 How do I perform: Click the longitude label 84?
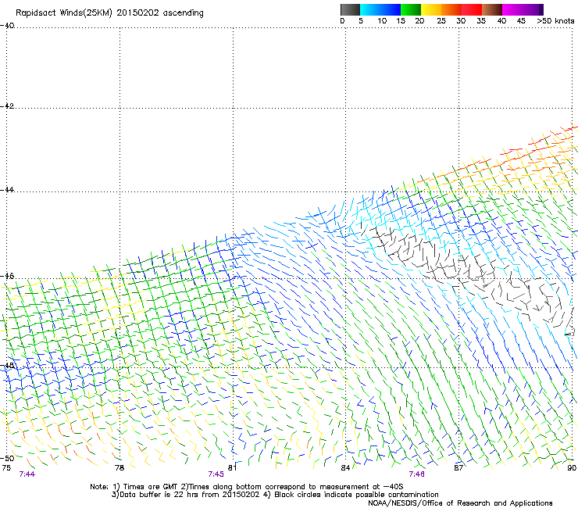(x=345, y=468)
